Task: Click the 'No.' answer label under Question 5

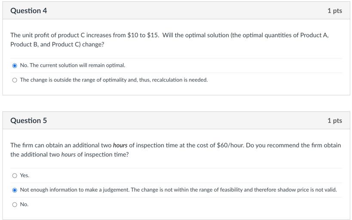Action: 24,205
